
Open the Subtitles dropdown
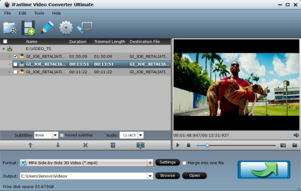click(55, 135)
